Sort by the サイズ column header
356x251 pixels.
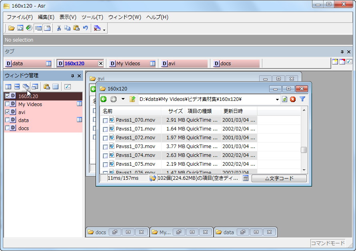[174, 111]
